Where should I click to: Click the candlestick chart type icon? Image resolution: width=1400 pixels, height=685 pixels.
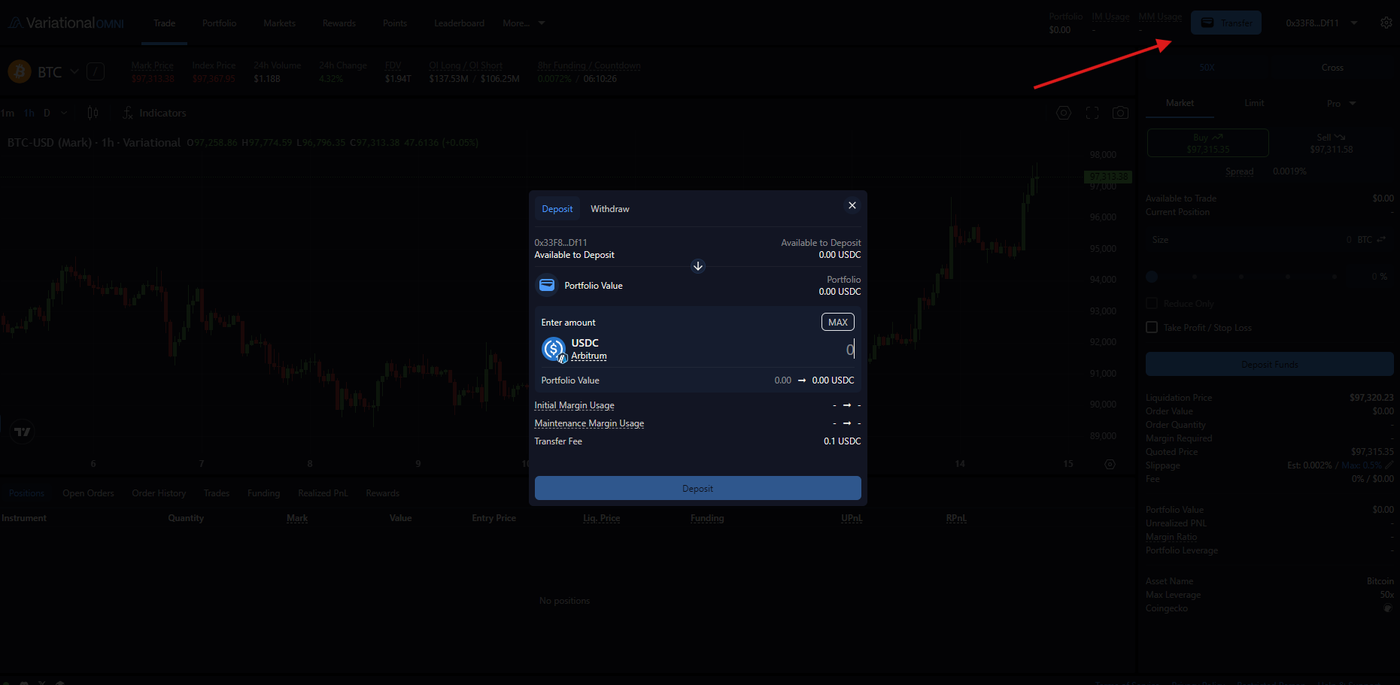coord(93,113)
